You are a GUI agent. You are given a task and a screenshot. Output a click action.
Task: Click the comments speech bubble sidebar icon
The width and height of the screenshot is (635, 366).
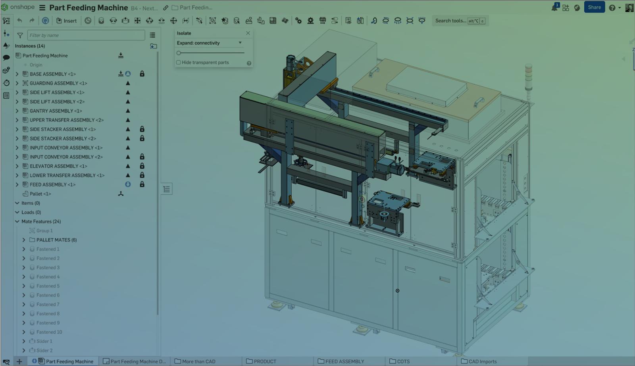[x=6, y=58]
